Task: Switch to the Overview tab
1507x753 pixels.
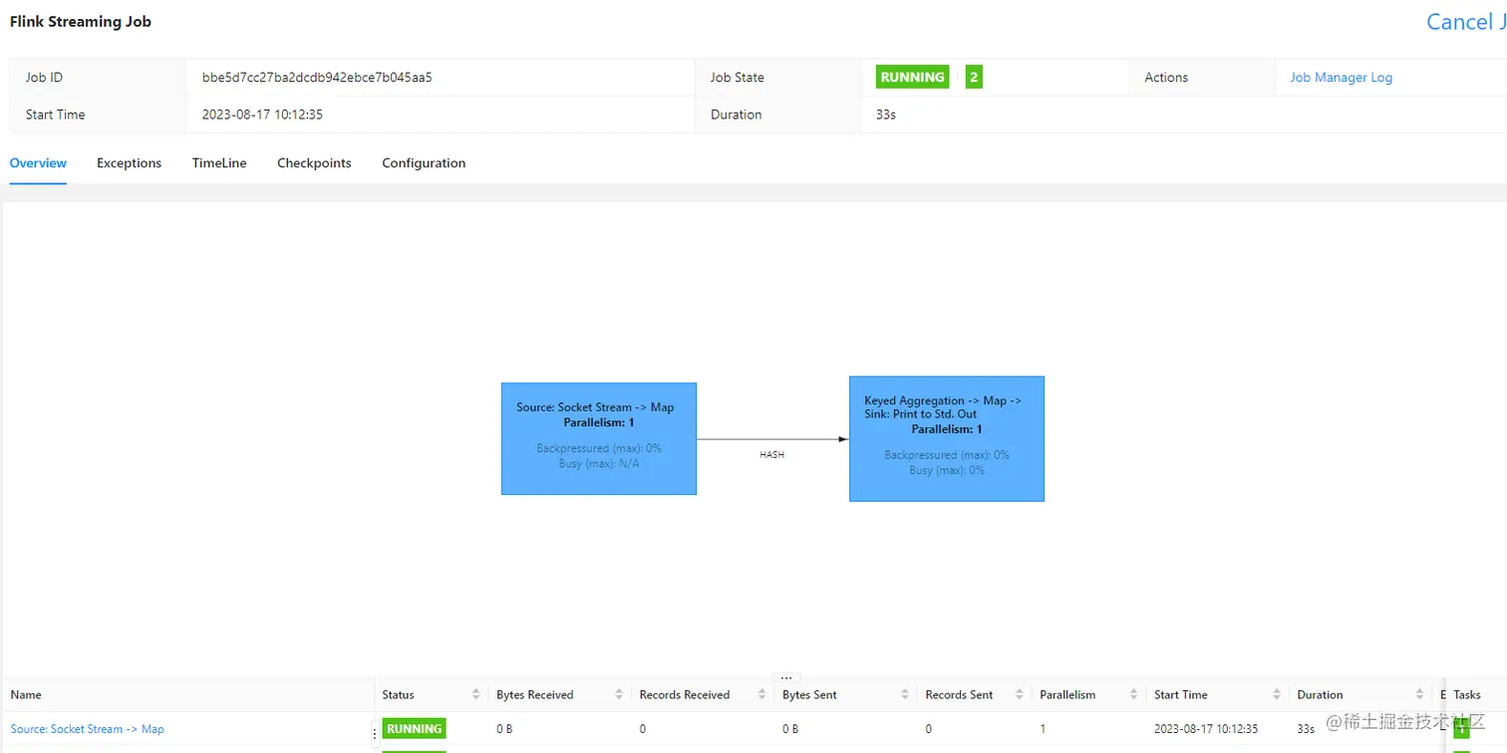Action: [x=38, y=163]
